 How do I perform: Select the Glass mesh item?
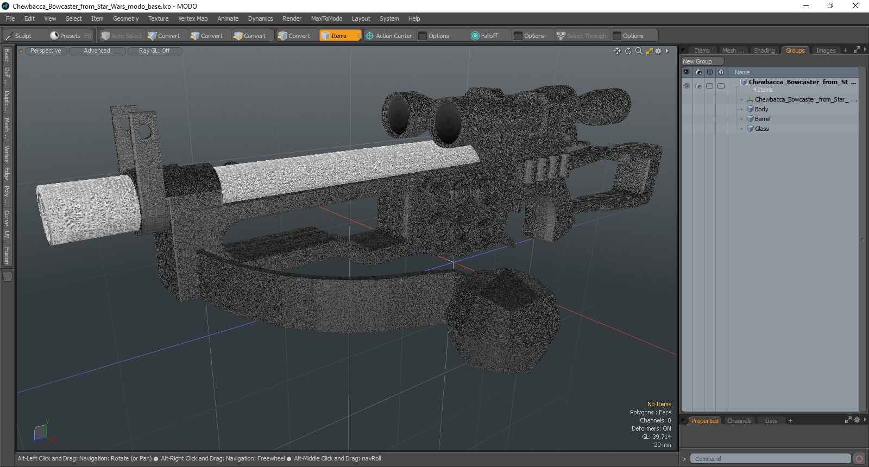click(x=761, y=129)
